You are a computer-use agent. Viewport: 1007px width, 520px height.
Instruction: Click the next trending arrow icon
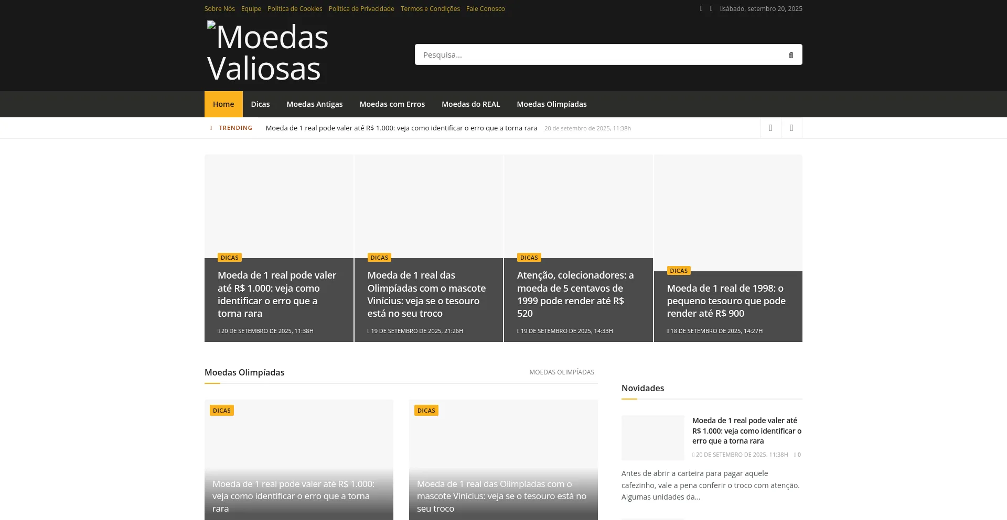pyautogui.click(x=791, y=128)
